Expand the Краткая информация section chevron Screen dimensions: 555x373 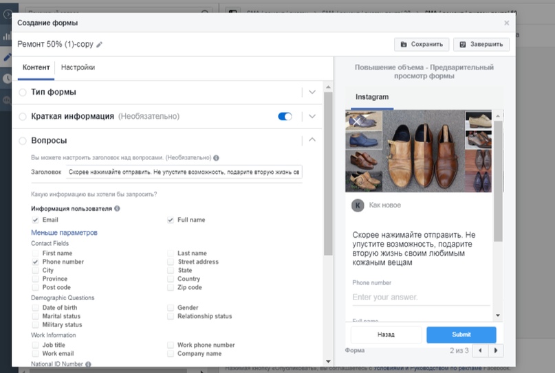312,116
